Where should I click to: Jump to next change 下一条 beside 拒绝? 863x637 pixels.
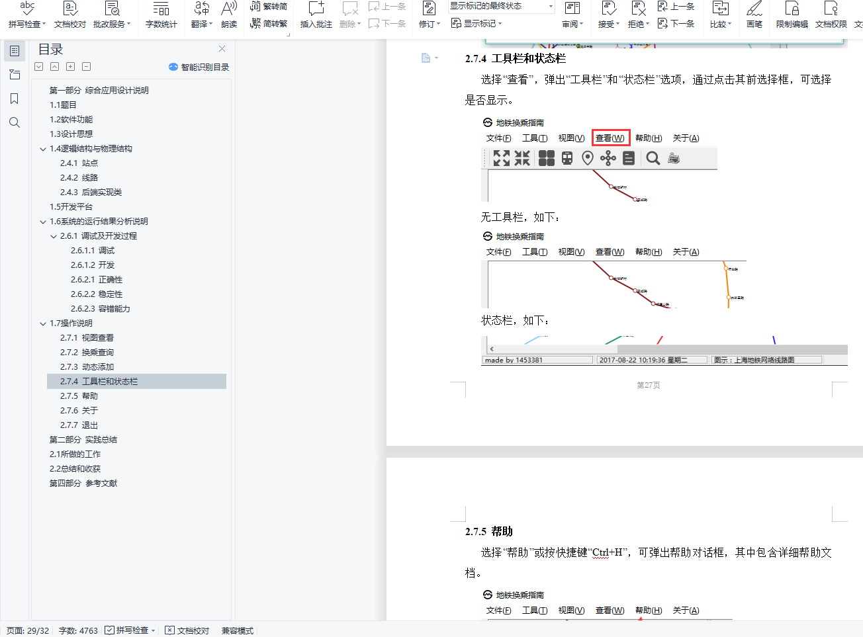click(676, 23)
